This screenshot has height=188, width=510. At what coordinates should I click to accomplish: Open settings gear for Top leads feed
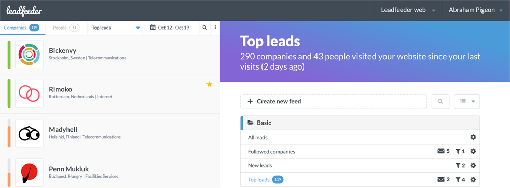click(x=473, y=179)
